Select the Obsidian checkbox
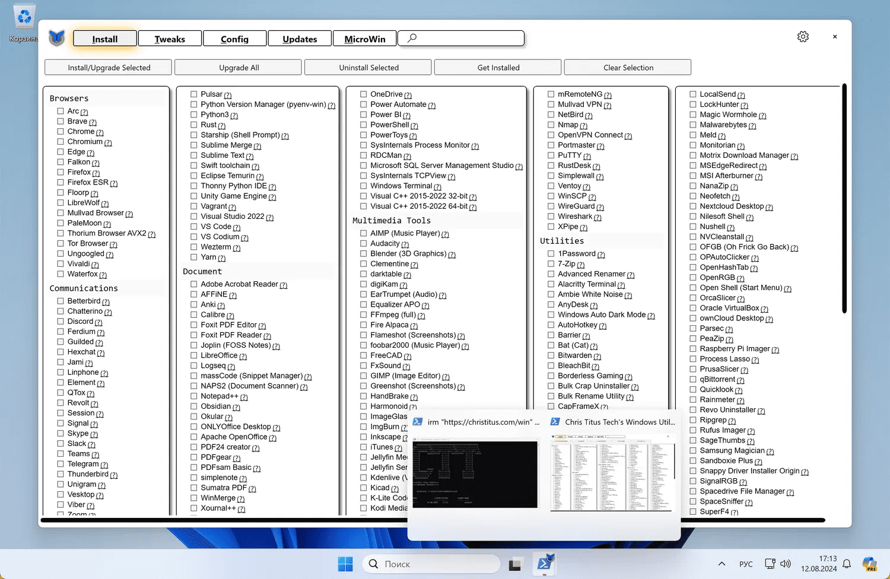 click(x=194, y=406)
